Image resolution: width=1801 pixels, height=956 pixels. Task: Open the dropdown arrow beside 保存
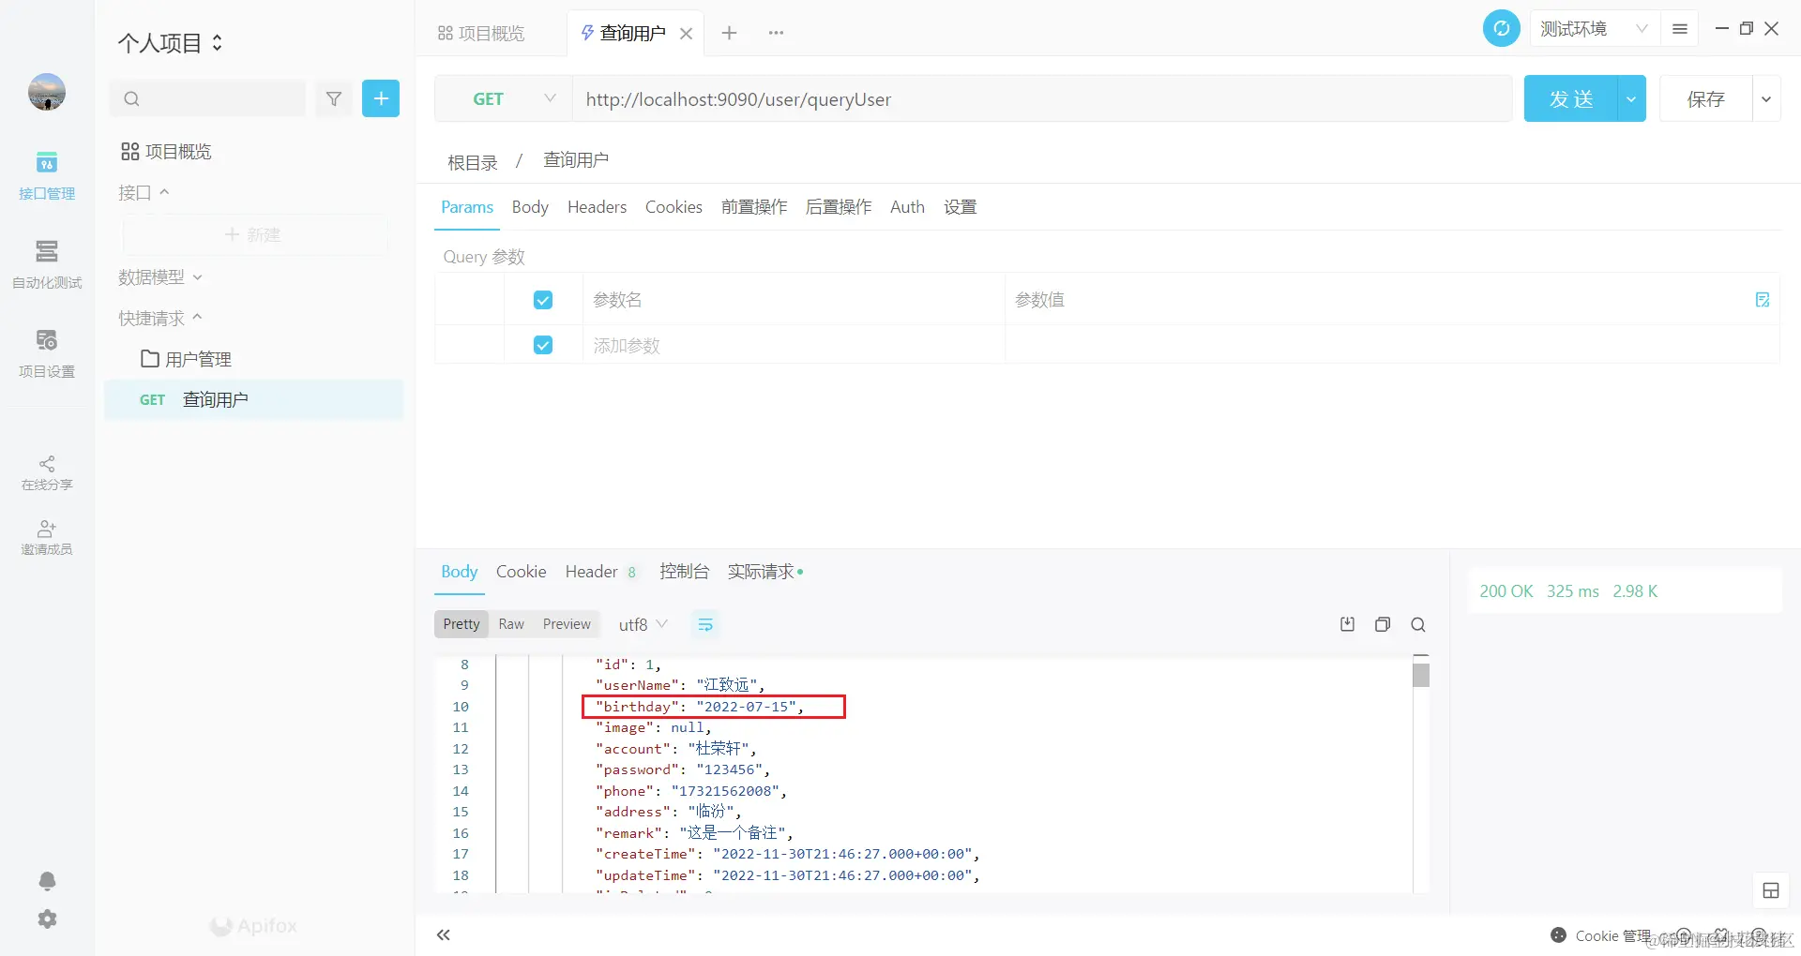click(1766, 98)
